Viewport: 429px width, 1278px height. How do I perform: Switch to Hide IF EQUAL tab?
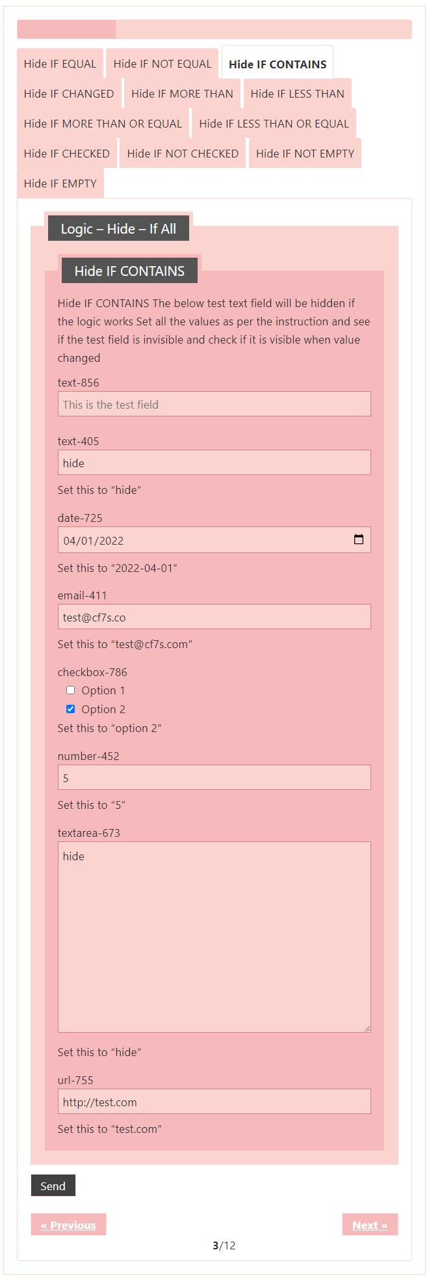click(x=60, y=64)
